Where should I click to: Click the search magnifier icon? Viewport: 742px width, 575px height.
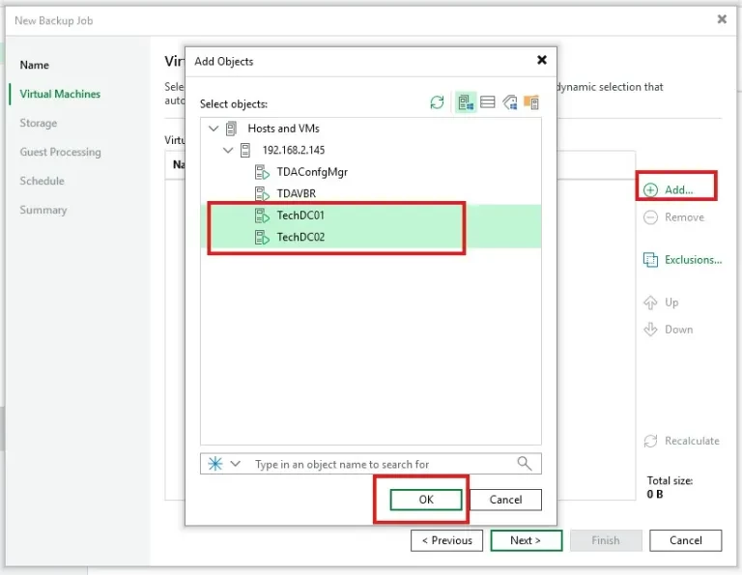tap(525, 463)
